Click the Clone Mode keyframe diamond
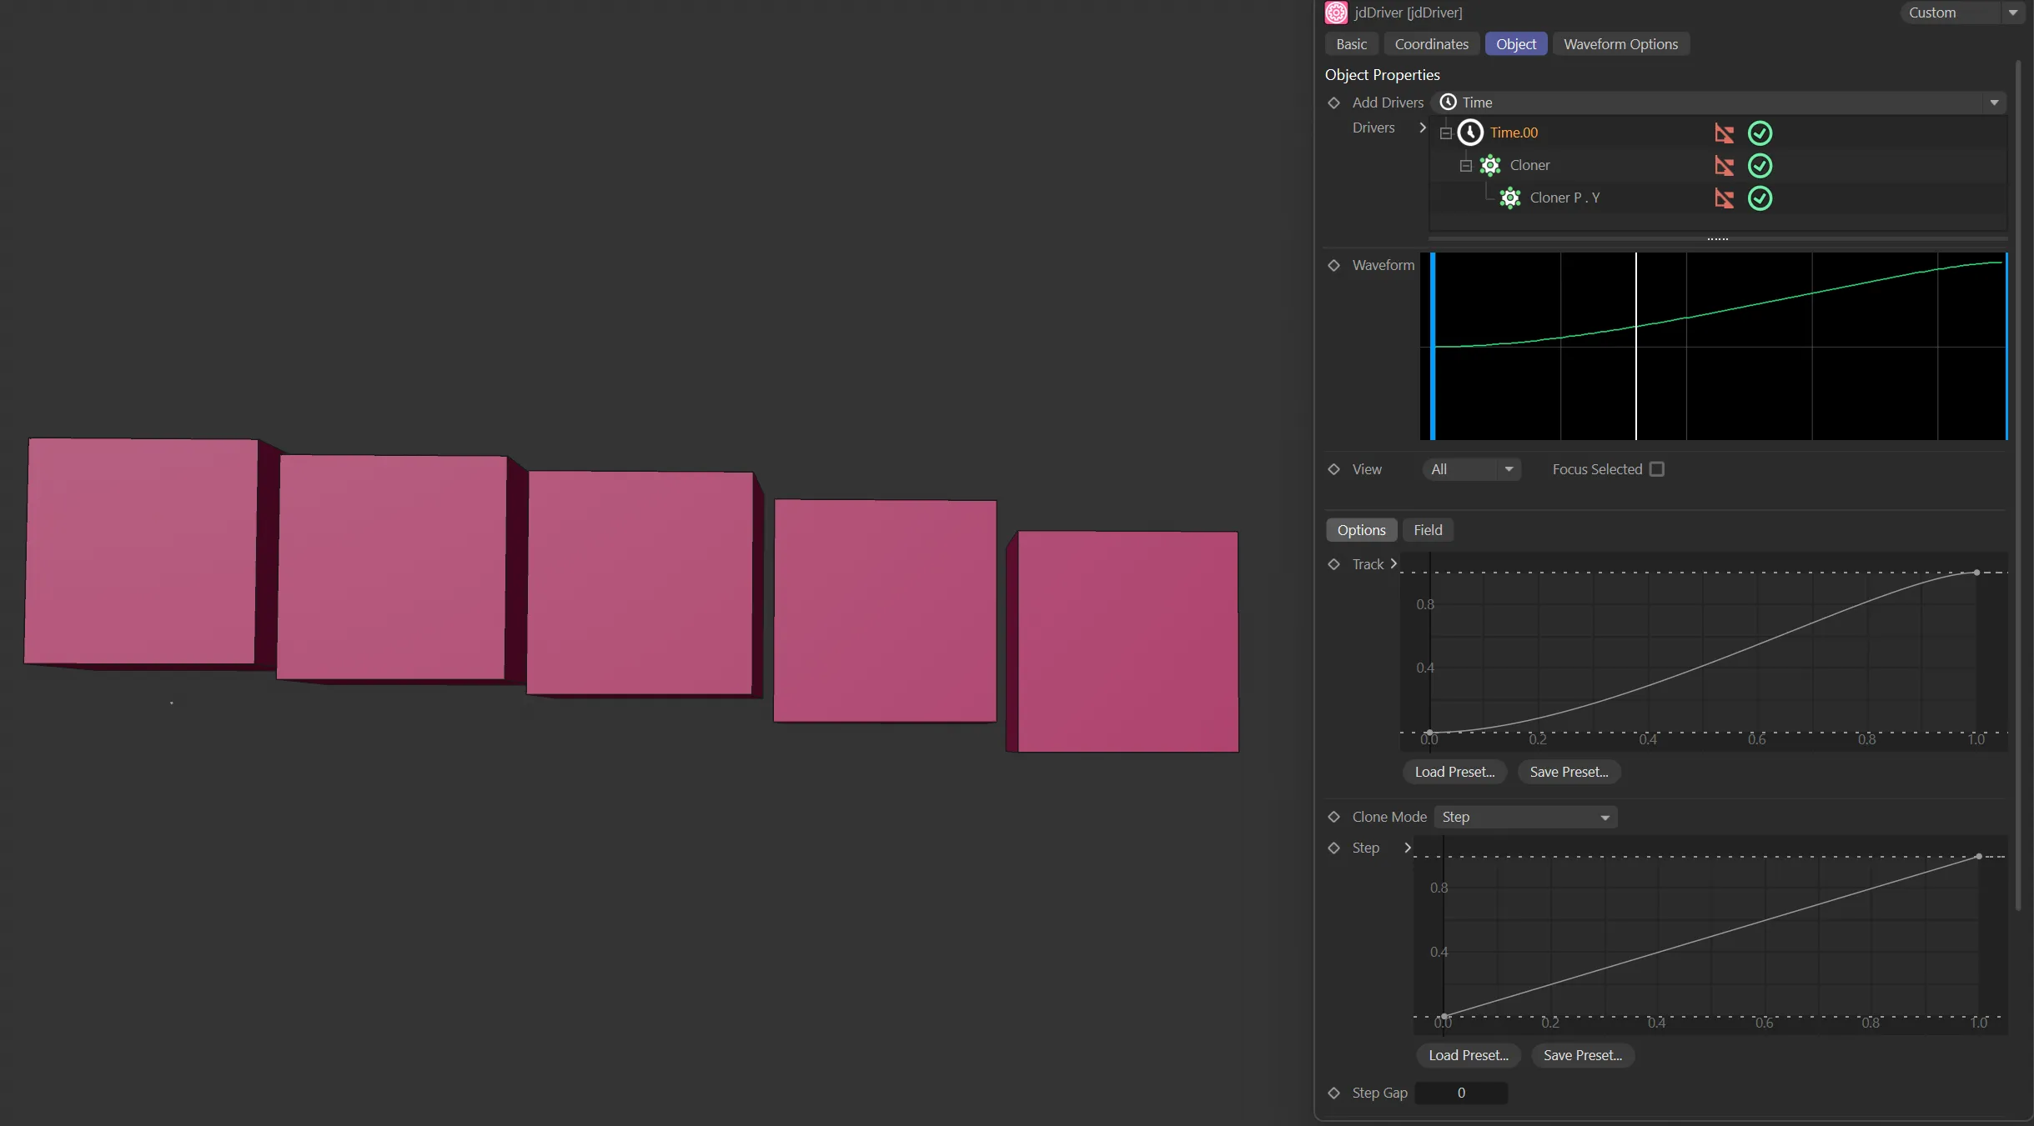This screenshot has width=2034, height=1126. [x=1333, y=817]
